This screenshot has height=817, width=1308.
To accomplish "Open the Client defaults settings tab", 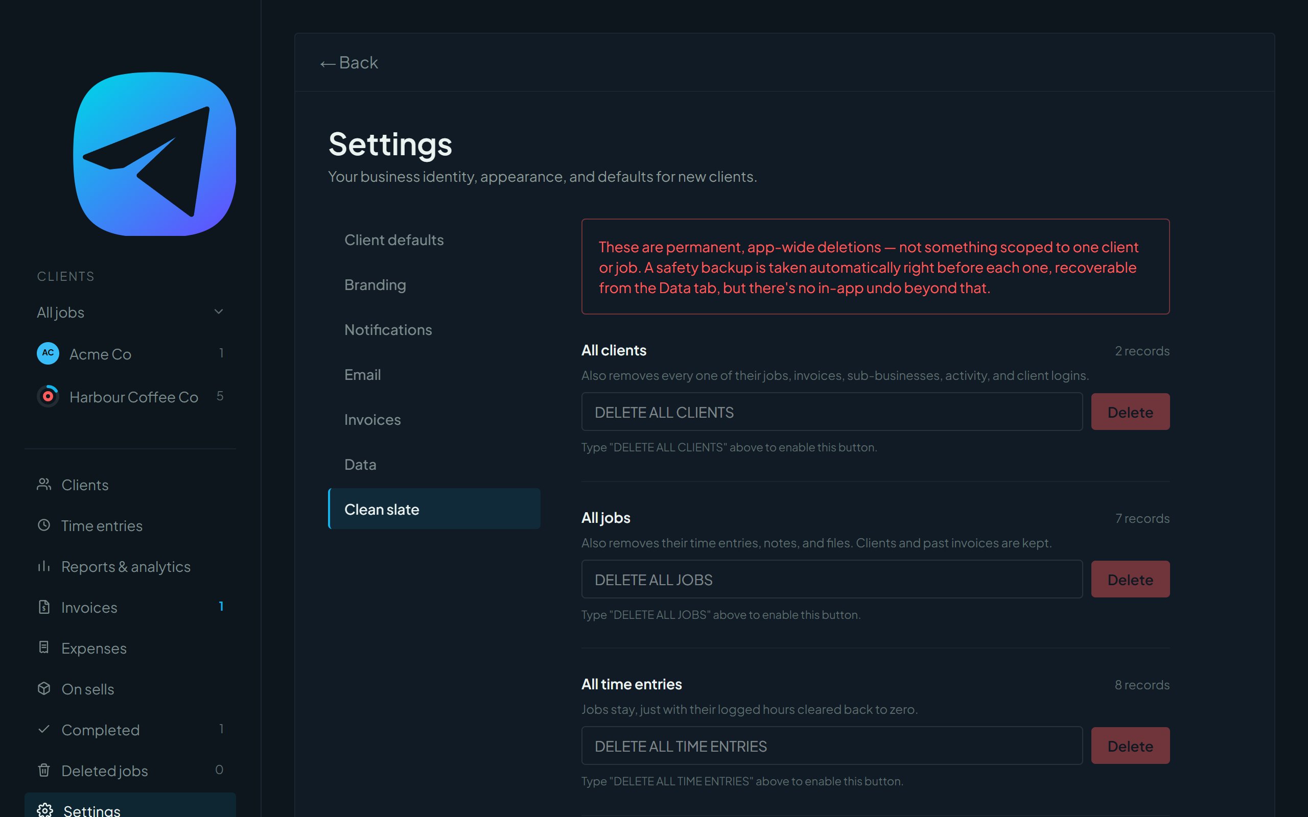I will click(434, 240).
